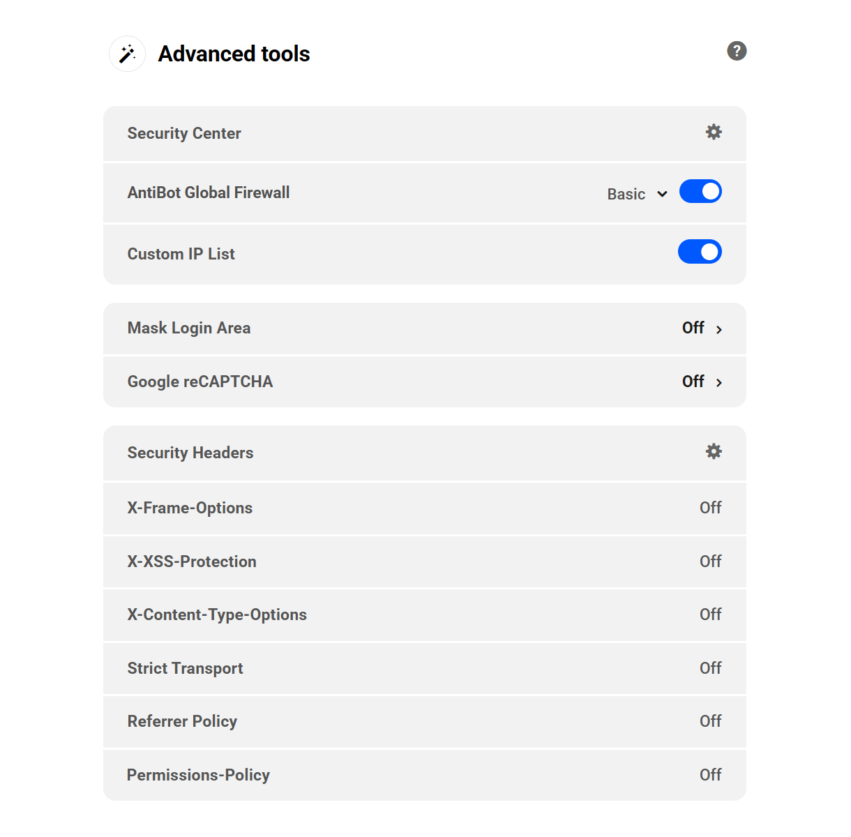851x837 pixels.
Task: Expand Mask Login Area chevron arrow
Action: (719, 329)
